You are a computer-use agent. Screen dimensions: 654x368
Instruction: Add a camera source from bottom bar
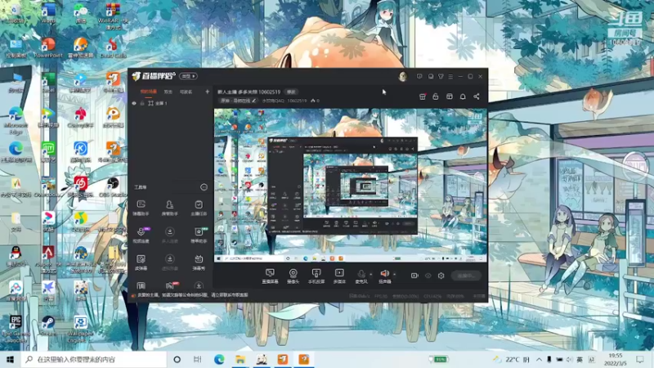pos(293,276)
